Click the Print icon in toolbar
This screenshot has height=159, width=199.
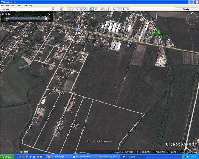click(x=119, y=9)
